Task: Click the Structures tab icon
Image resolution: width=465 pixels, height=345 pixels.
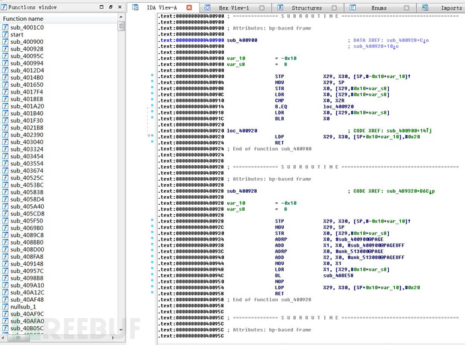Action: 280,7
